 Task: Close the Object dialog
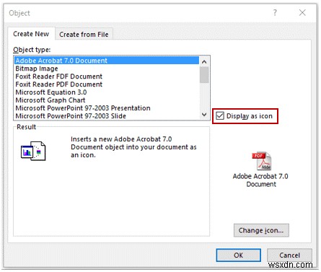pyautogui.click(x=302, y=12)
